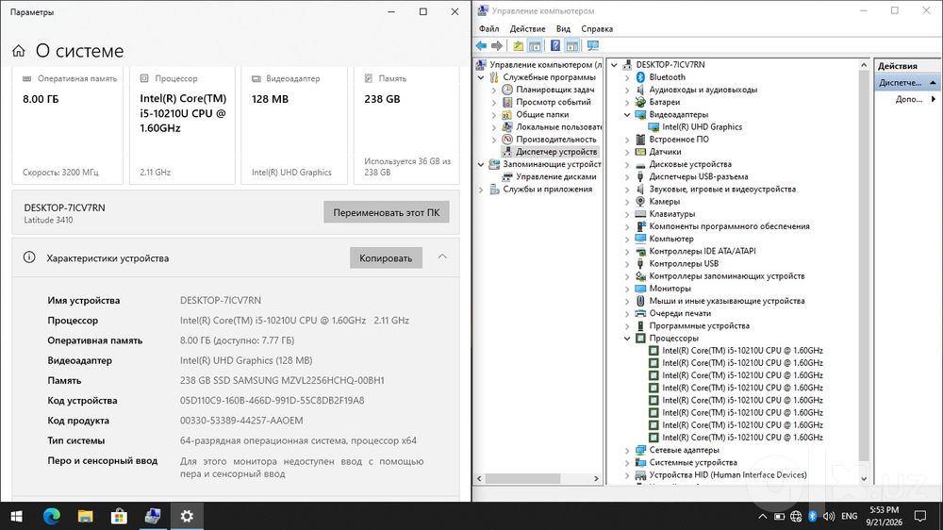Image resolution: width=943 pixels, height=530 pixels.
Task: Click the Help question-mark toolbar icon
Action: [555, 45]
